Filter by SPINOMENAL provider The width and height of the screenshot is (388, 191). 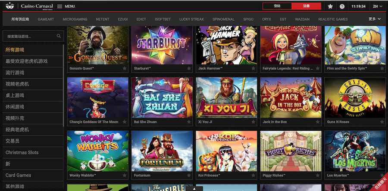click(x=223, y=19)
